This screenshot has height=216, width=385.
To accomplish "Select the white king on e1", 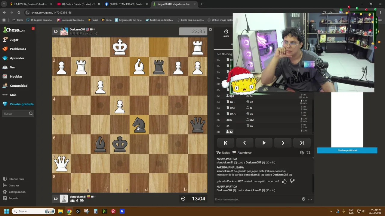I will (120, 47).
